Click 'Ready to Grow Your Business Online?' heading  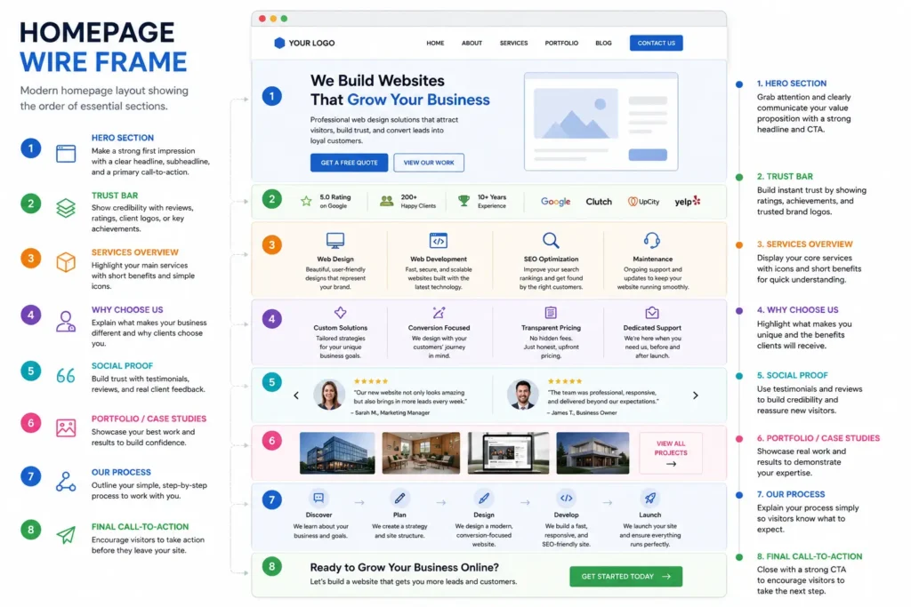405,568
